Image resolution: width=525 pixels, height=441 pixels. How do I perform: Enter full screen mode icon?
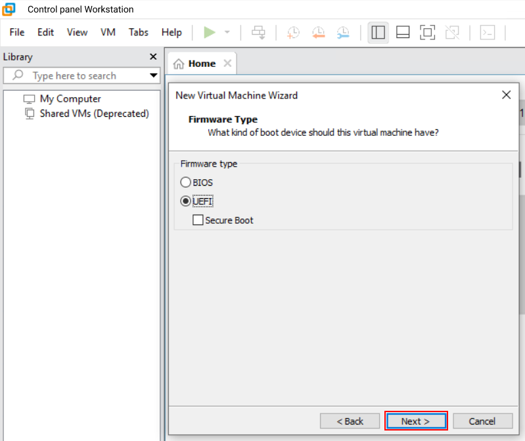click(427, 33)
